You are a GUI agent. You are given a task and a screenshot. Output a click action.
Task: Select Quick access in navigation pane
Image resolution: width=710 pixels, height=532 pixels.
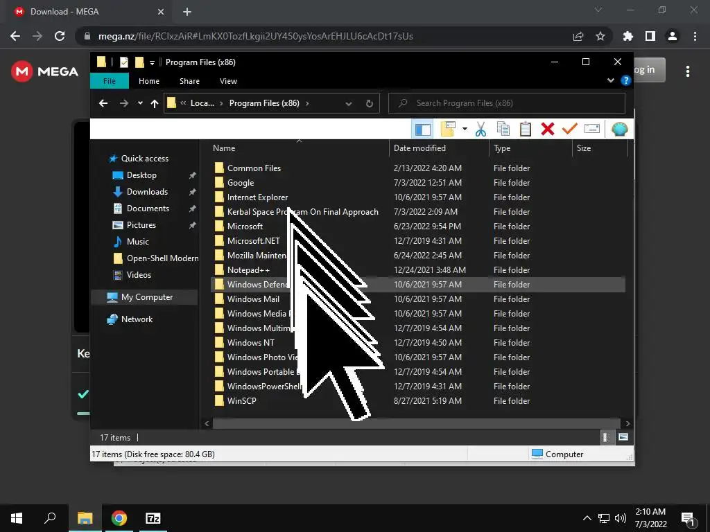(x=144, y=159)
